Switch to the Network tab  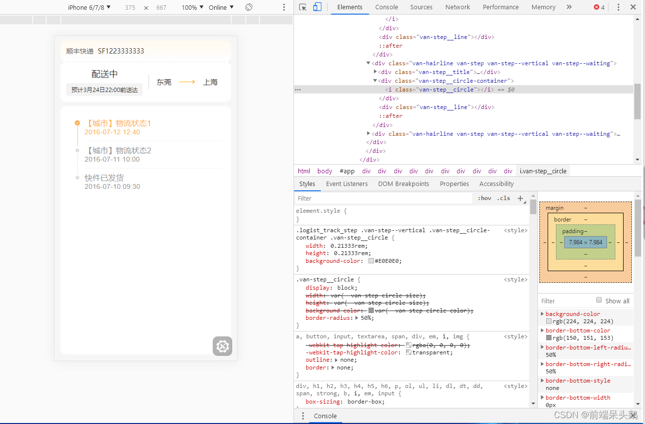[x=458, y=7]
